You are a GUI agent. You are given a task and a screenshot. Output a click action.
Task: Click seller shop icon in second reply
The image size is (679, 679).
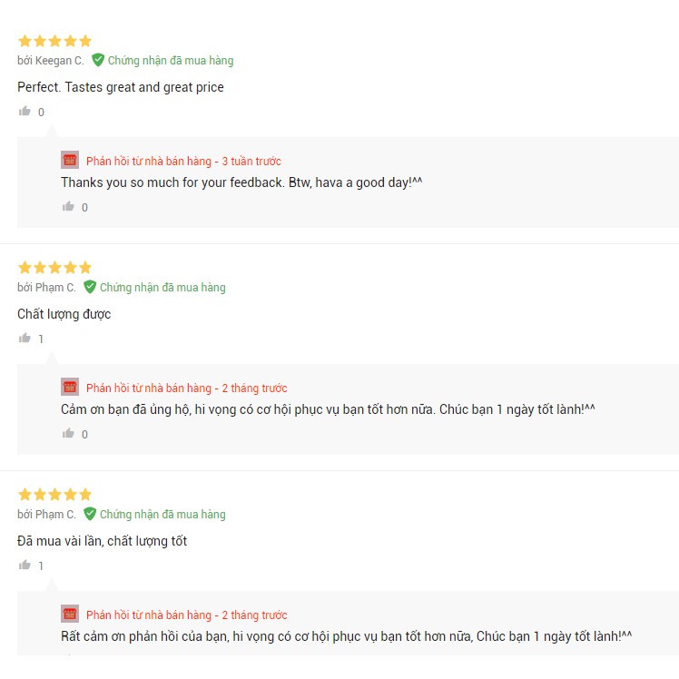70,388
